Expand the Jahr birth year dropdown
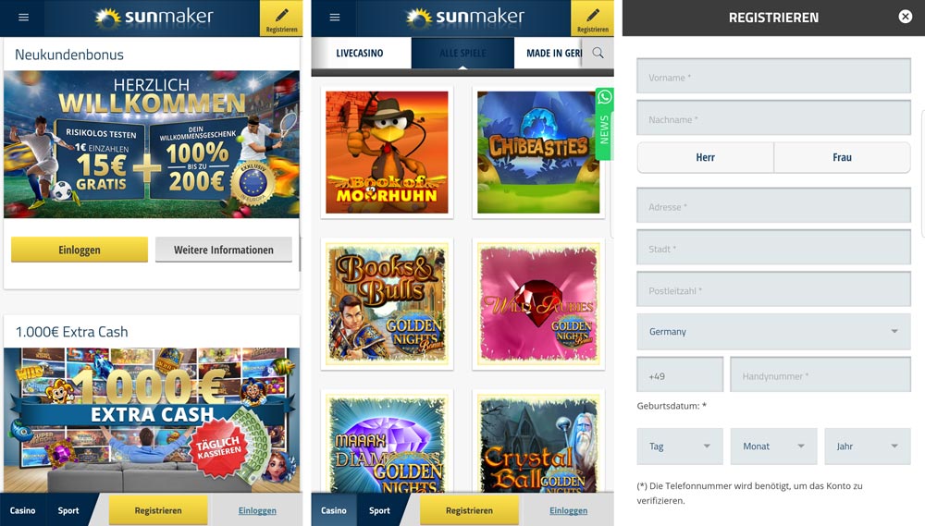Viewport: 925px width, 526px height. point(867,446)
